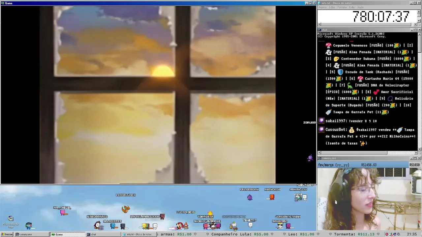The height and width of the screenshot is (237, 422).
Task: Minimize the chat window
Action: pos(411,30)
